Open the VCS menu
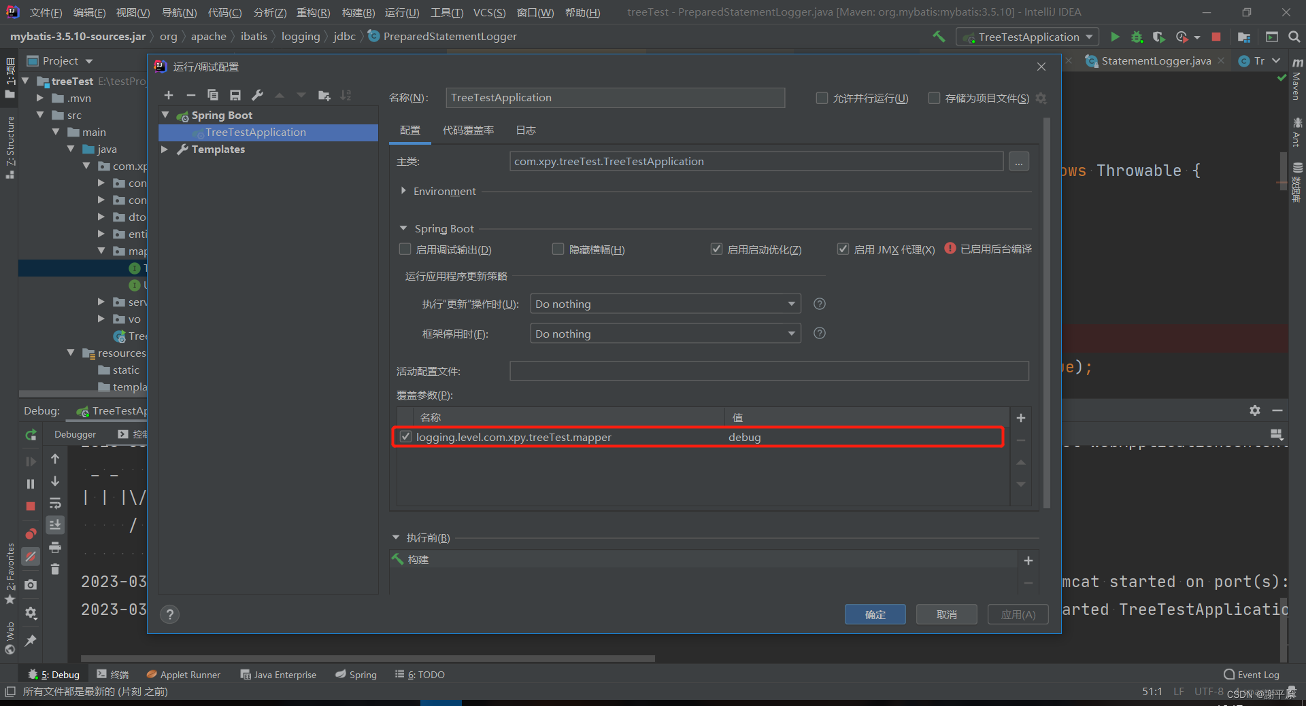Image resolution: width=1306 pixels, height=706 pixels. tap(489, 12)
